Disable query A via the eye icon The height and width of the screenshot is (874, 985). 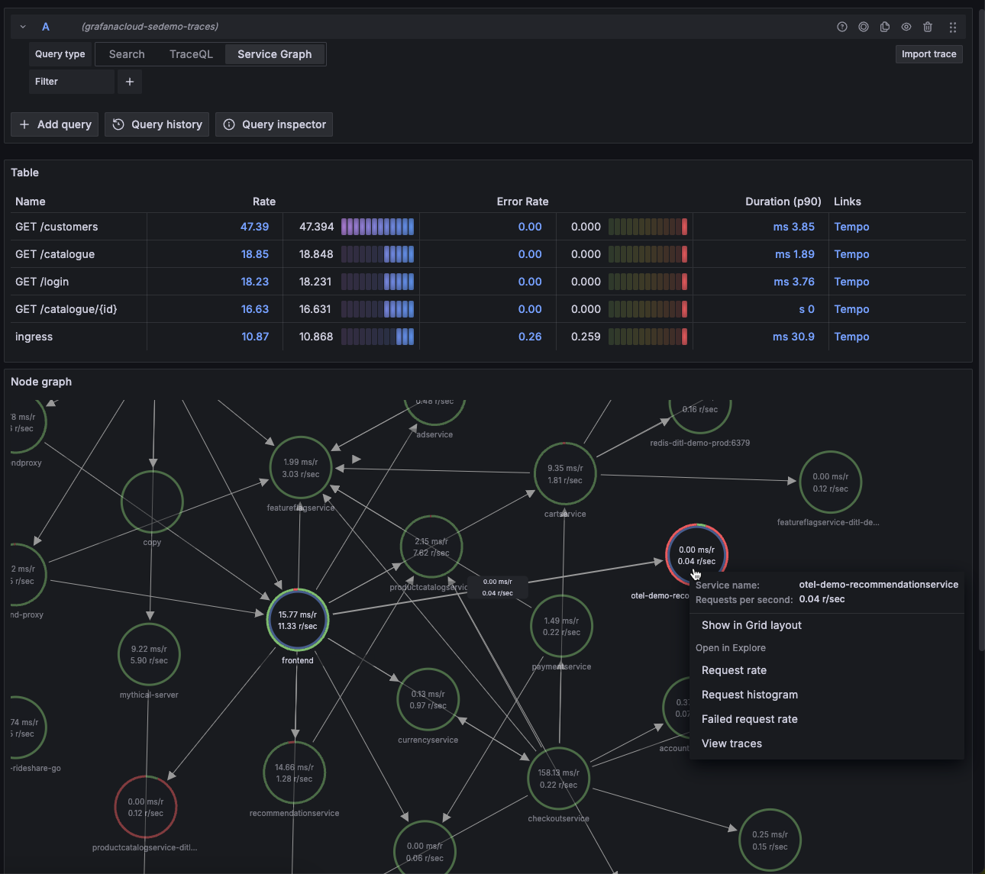click(906, 27)
